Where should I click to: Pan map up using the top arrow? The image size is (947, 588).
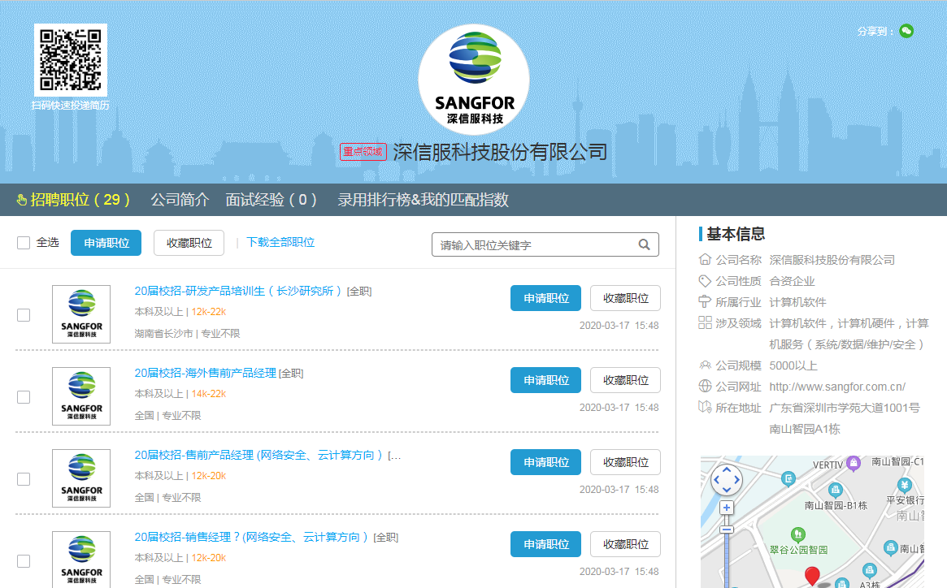coord(726,470)
